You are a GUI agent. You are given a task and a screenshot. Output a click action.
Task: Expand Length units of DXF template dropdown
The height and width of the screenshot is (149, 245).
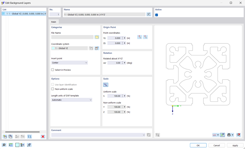tap(72, 100)
